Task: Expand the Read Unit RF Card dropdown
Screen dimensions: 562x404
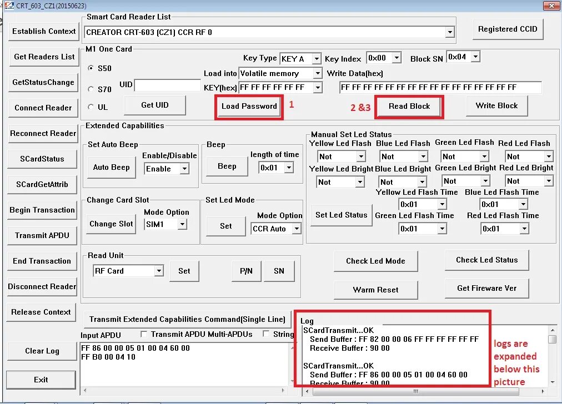Action: tap(159, 271)
